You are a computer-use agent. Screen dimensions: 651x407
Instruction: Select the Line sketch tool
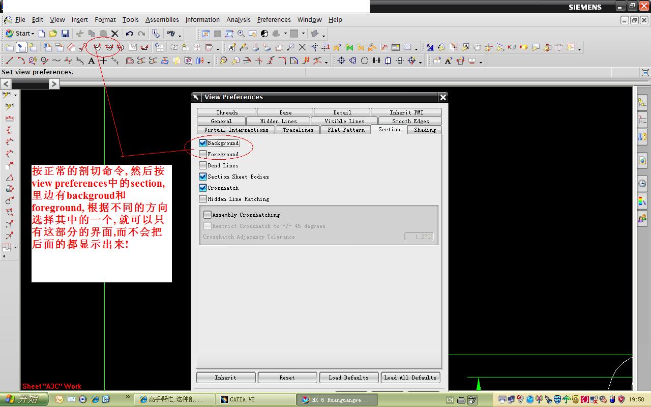coord(9,61)
